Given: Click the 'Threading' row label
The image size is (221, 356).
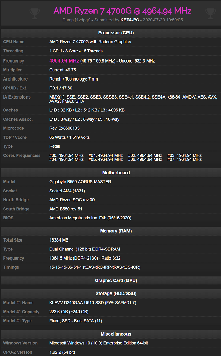Looking at the screenshot, I should click(x=13, y=51).
